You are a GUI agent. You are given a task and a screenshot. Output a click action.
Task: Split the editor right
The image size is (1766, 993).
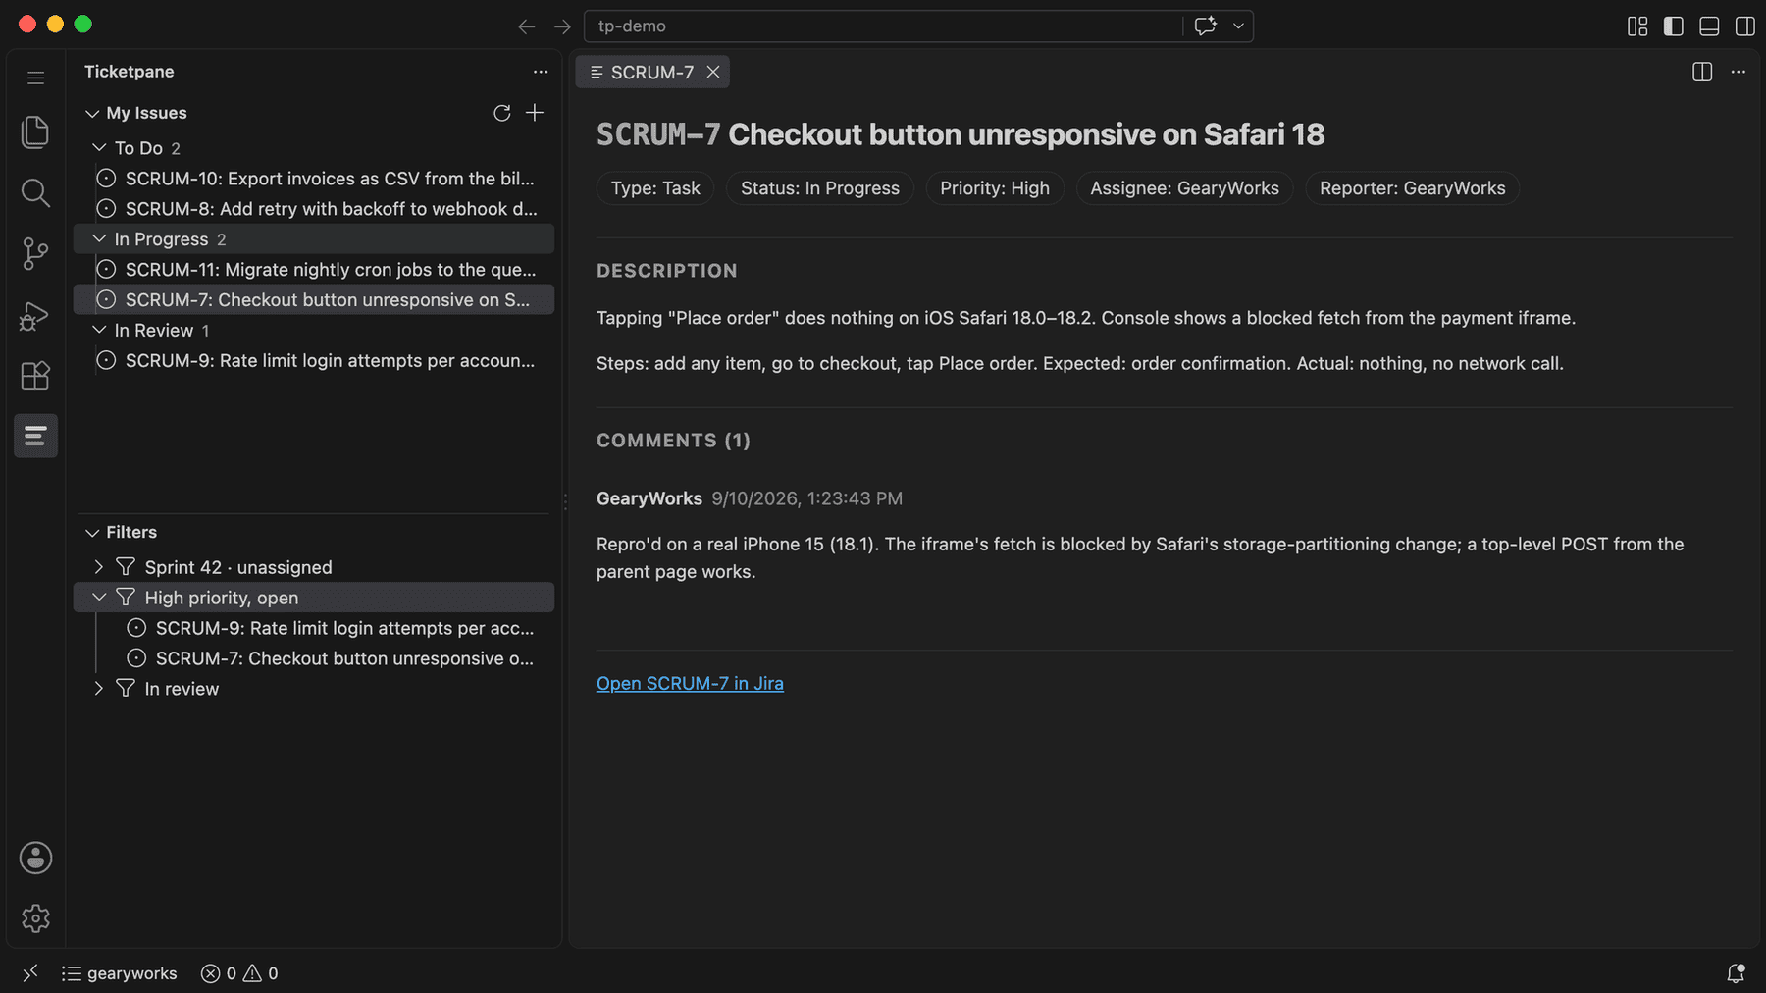(1702, 72)
